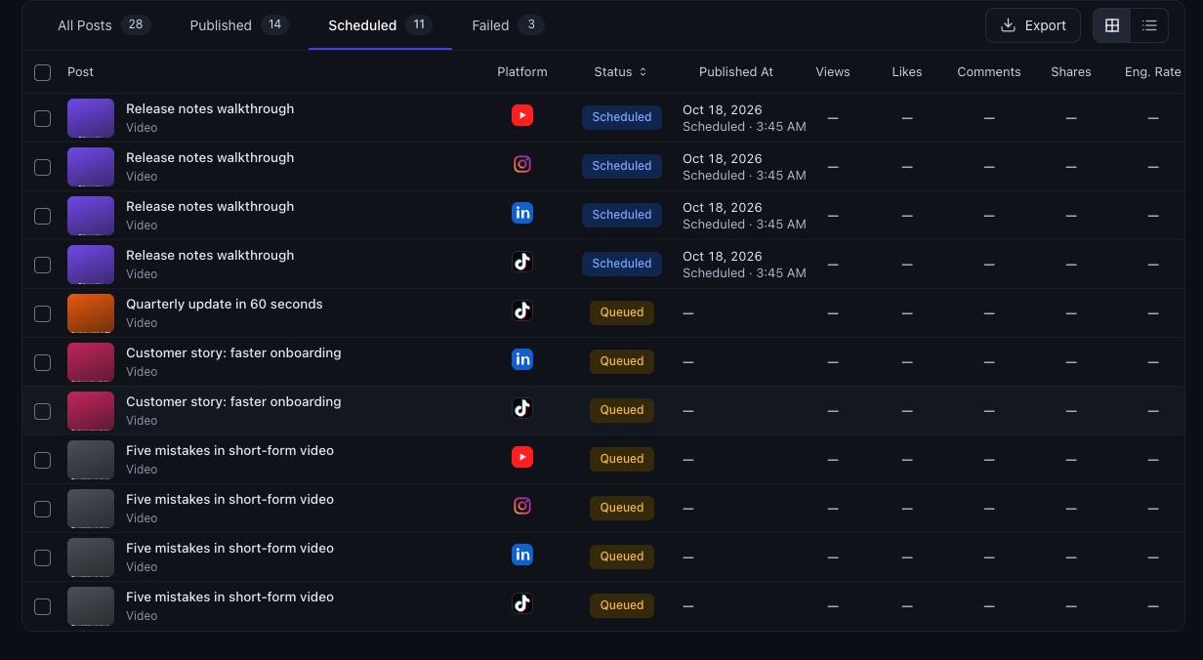Check the Quarterly update in 60 seconds row
Viewport: 1203px width, 660px height.
point(42,313)
